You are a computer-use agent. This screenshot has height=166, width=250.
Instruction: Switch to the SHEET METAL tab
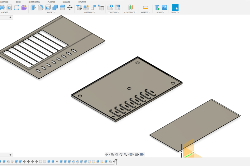pos(34,2)
